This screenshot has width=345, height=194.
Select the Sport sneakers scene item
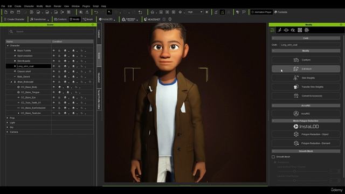point(25,56)
